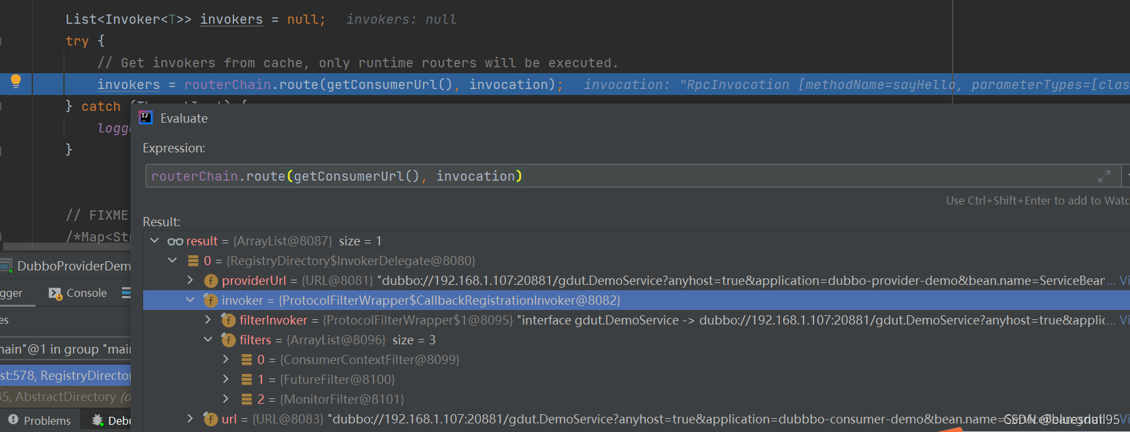Click the invokers variable in declaration line
Image resolution: width=1130 pixels, height=432 pixels.
click(232, 19)
